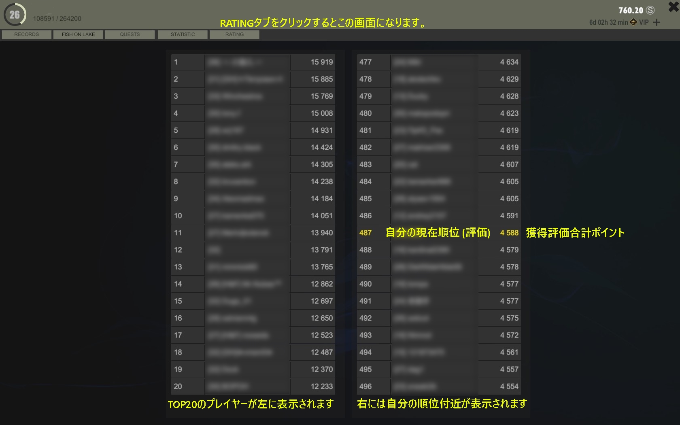Image resolution: width=680 pixels, height=425 pixels.
Task: Click the VIP diamond icon
Action: pyautogui.click(x=633, y=22)
